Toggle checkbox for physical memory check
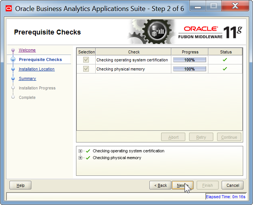Screen dimensions: 253x205 pyautogui.click(x=86, y=69)
